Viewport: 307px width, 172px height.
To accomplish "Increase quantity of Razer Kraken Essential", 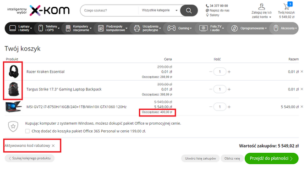I will click(229, 72).
